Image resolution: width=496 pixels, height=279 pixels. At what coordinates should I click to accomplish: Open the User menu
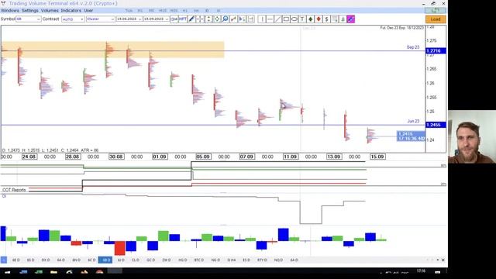88,10
